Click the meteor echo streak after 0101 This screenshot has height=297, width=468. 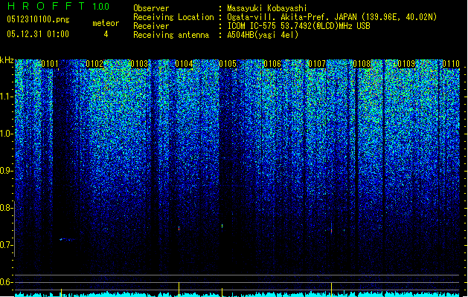click(67, 239)
